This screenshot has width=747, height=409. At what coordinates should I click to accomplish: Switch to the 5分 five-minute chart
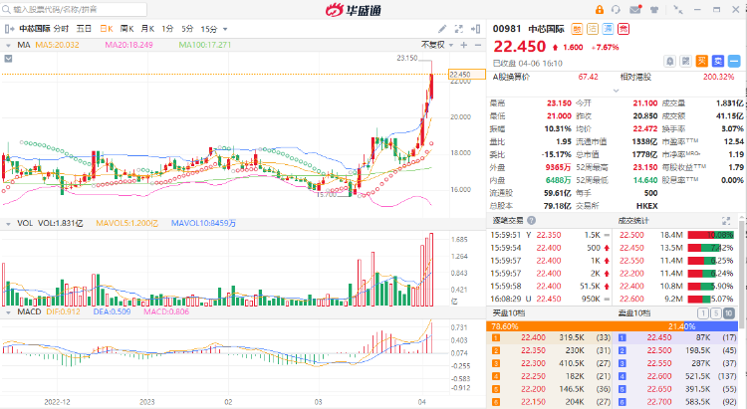(187, 29)
